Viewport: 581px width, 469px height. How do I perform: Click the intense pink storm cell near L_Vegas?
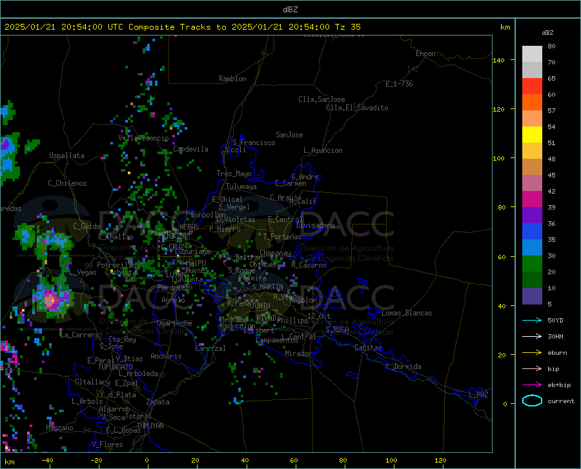click(52, 300)
